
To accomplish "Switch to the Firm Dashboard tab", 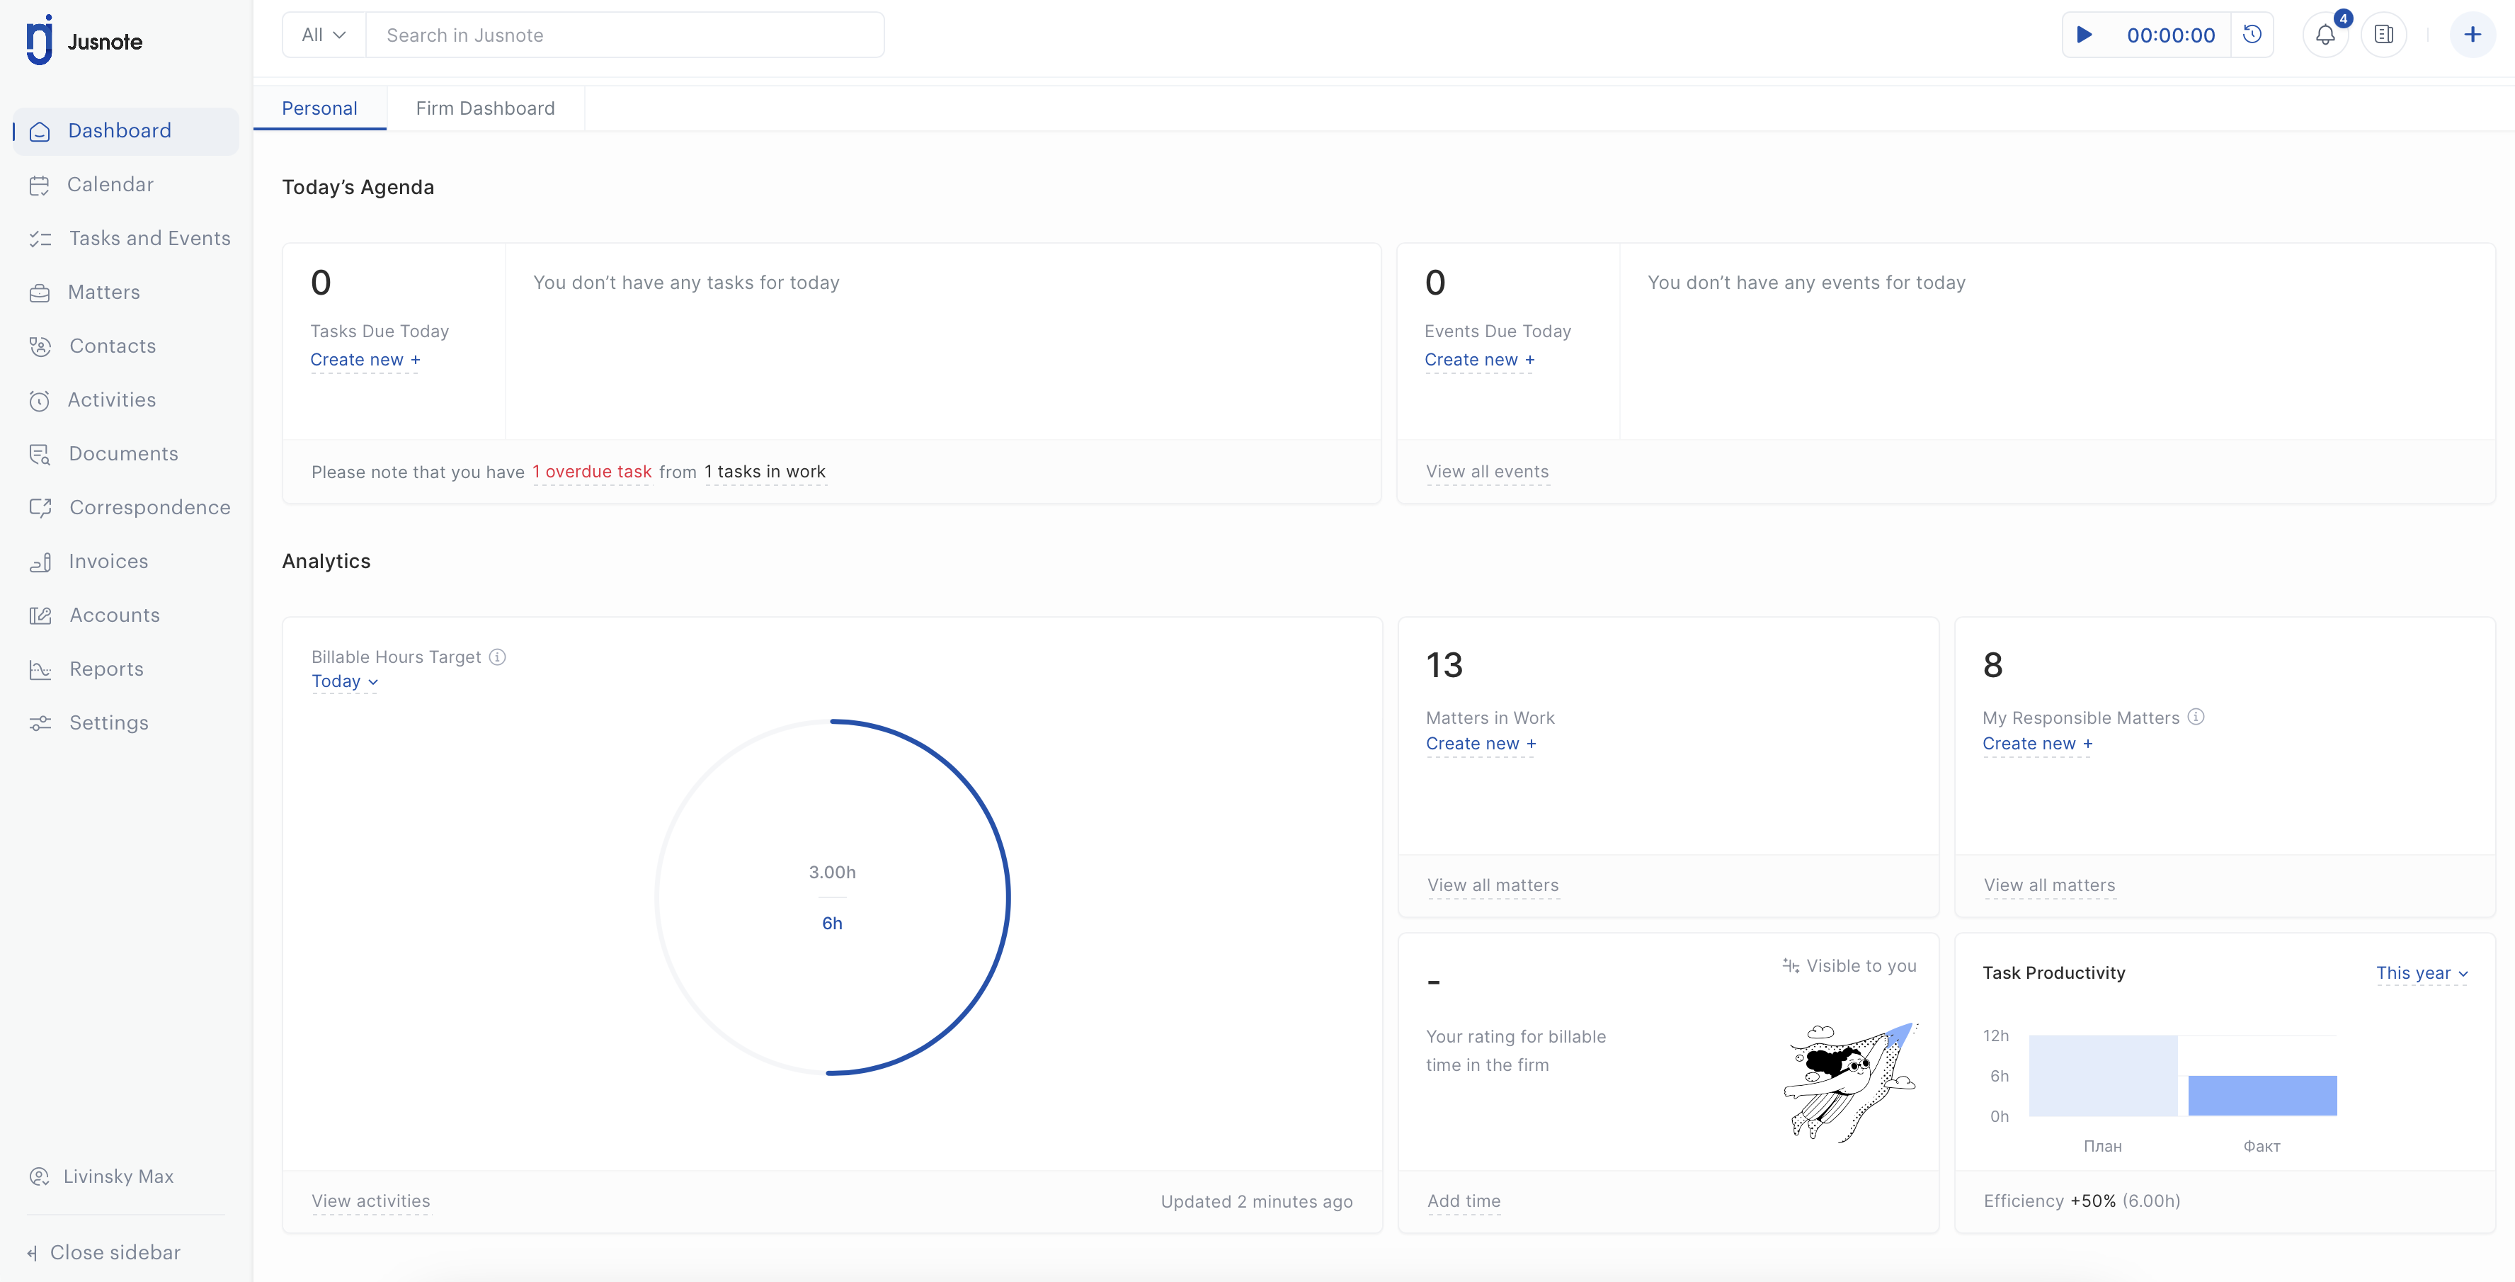I will (485, 108).
